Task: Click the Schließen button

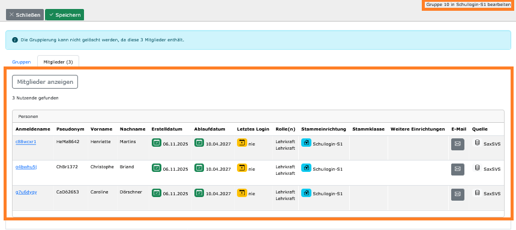Action: (25, 15)
